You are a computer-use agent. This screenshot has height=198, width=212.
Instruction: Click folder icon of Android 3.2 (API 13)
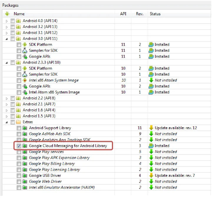coord(18,27)
